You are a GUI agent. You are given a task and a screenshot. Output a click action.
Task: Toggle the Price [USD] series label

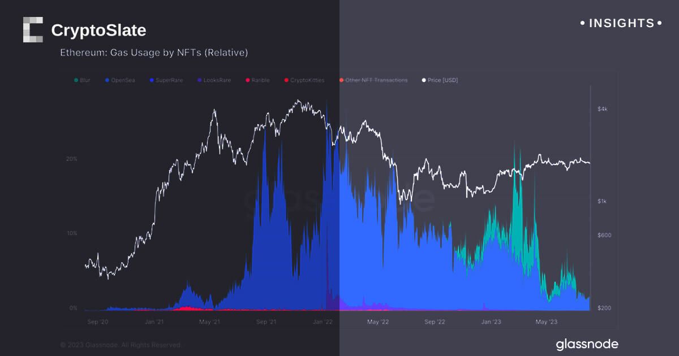(x=442, y=80)
